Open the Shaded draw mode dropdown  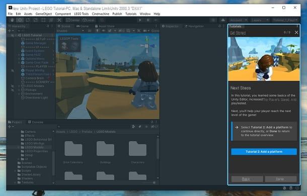70,31
